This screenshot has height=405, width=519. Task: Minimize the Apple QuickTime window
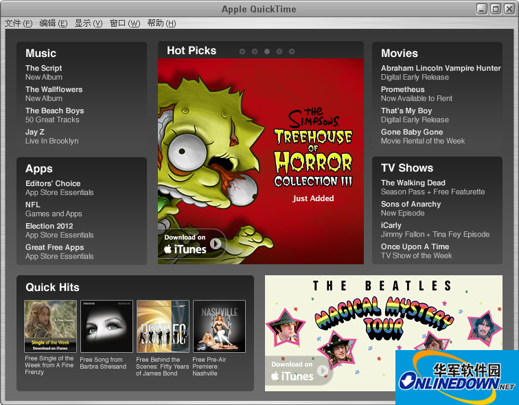point(482,9)
